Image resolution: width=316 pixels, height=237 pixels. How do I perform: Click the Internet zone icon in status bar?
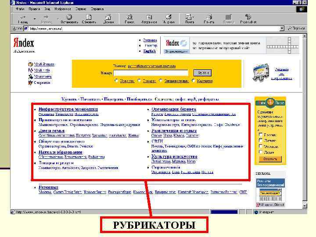pos(256,212)
